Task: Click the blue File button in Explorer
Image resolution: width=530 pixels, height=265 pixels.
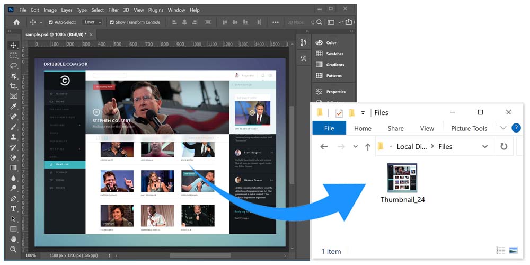Action: [329, 128]
